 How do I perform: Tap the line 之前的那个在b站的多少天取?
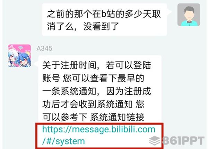coord(104,14)
